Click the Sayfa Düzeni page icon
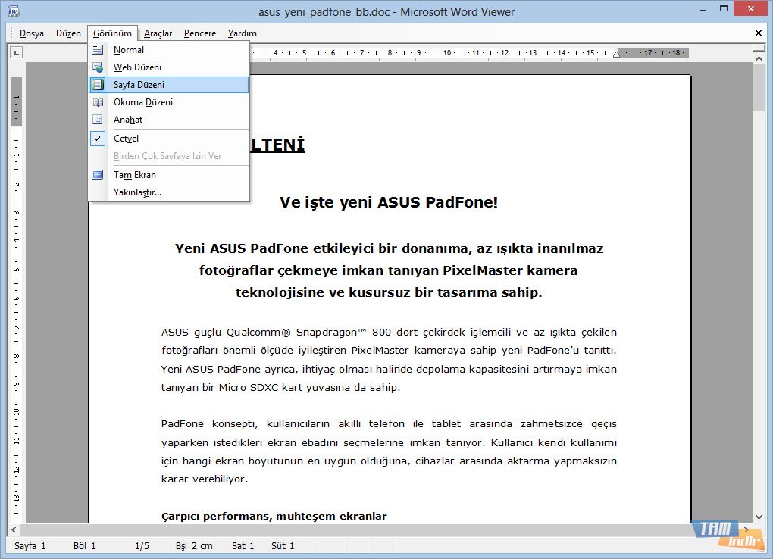 tap(98, 85)
